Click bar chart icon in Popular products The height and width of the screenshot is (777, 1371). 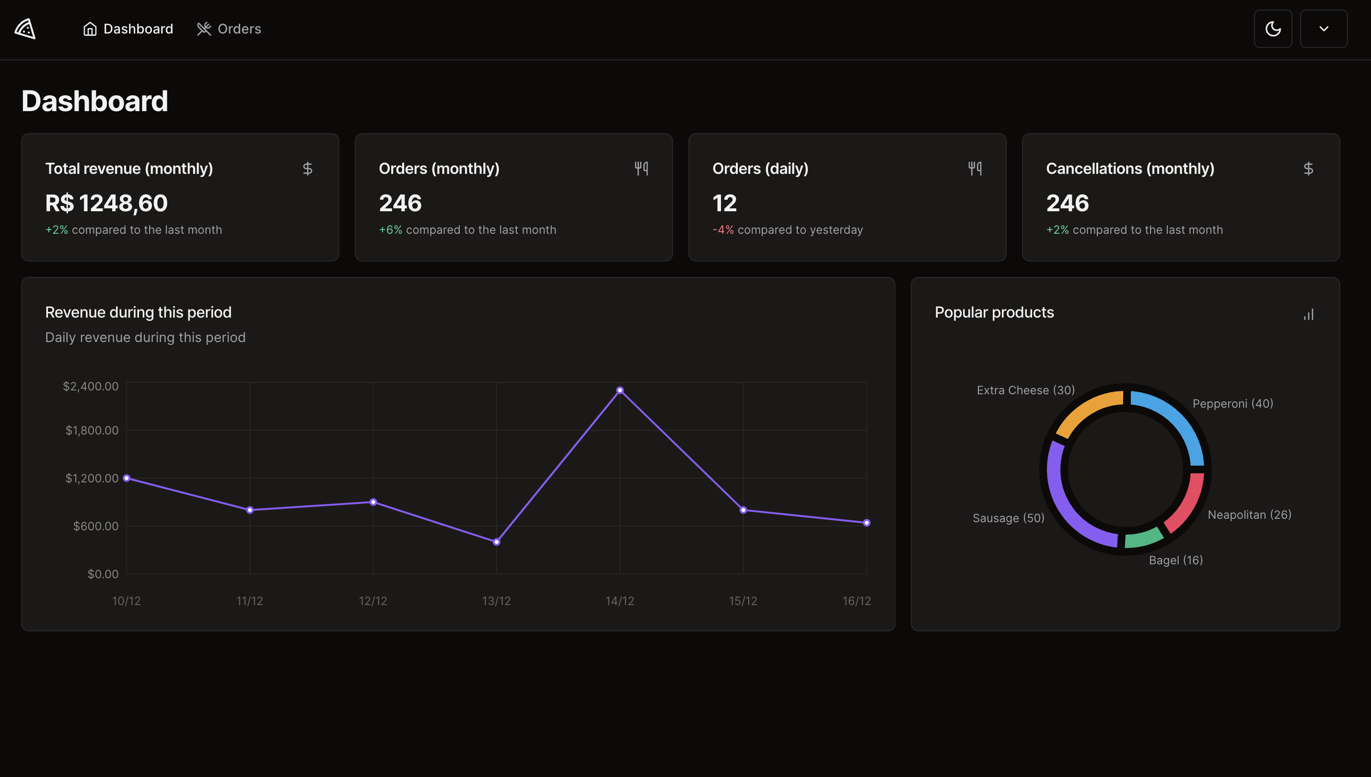coord(1309,314)
